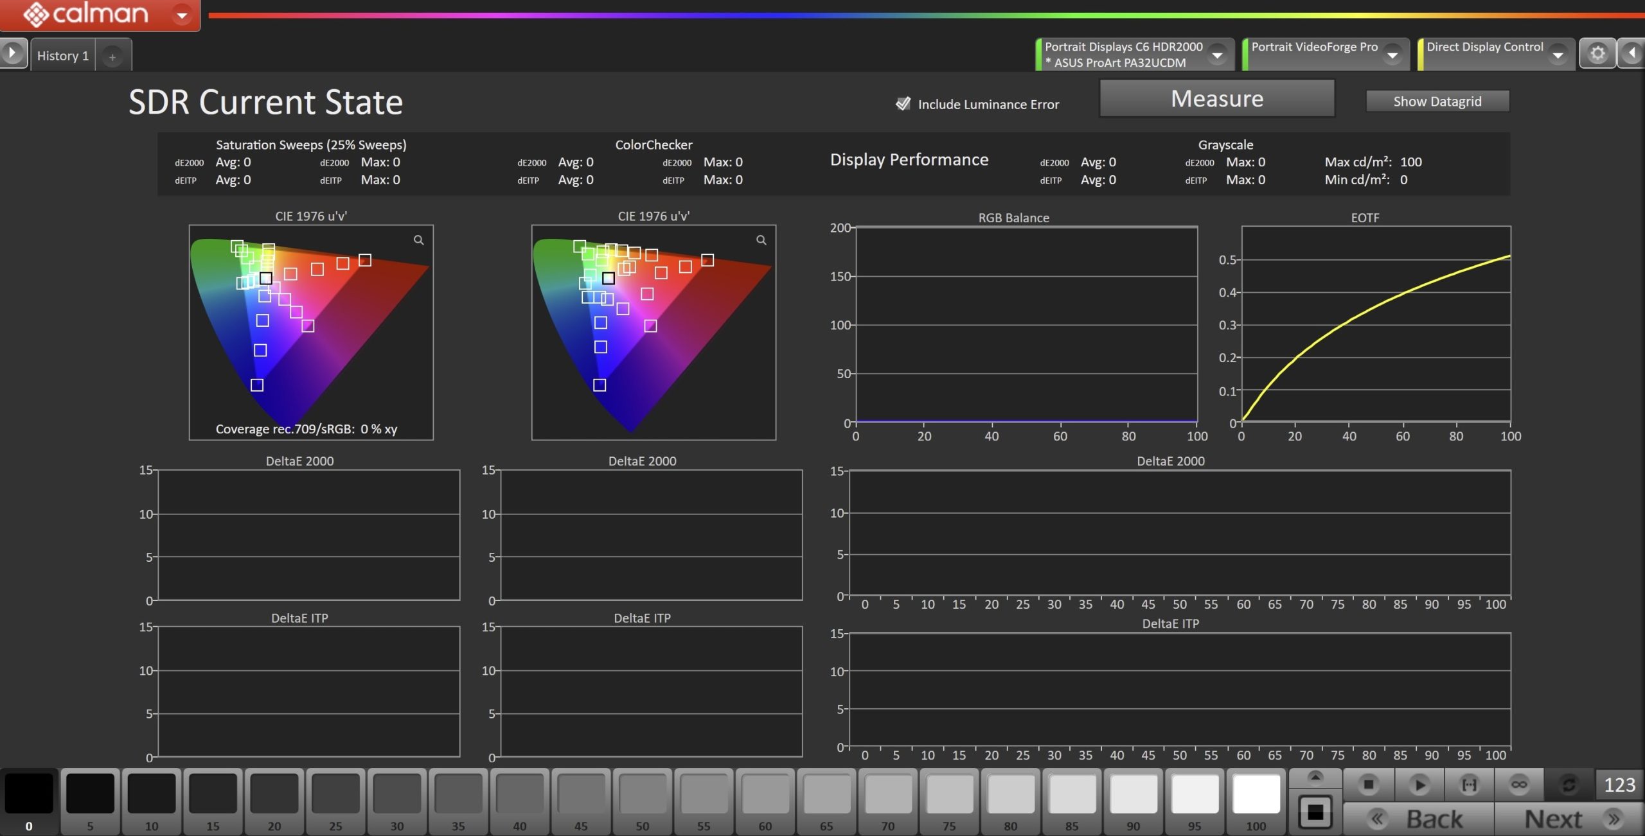The height and width of the screenshot is (836, 1645).
Task: Toggle the 123 numeric display button
Action: coord(1619,785)
